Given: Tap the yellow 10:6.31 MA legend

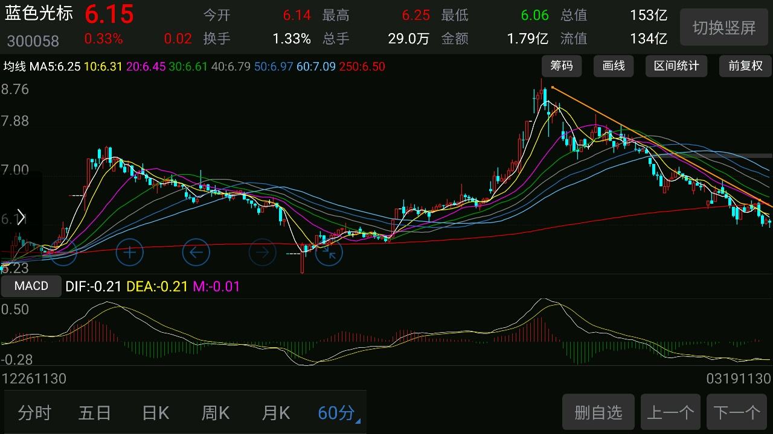Looking at the screenshot, I should click(x=103, y=66).
